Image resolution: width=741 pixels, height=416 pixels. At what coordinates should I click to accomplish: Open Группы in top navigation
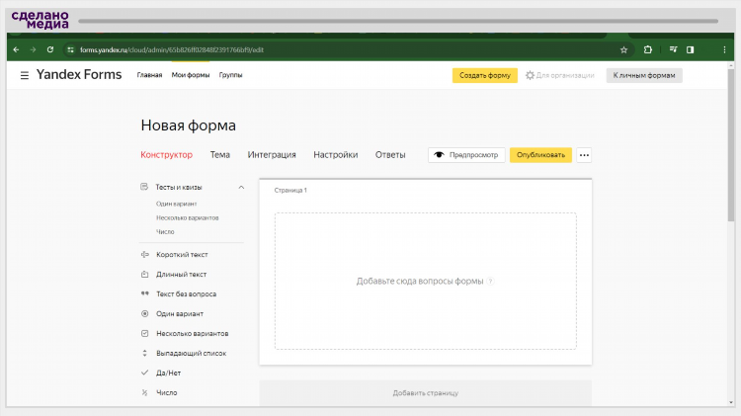[x=230, y=75]
